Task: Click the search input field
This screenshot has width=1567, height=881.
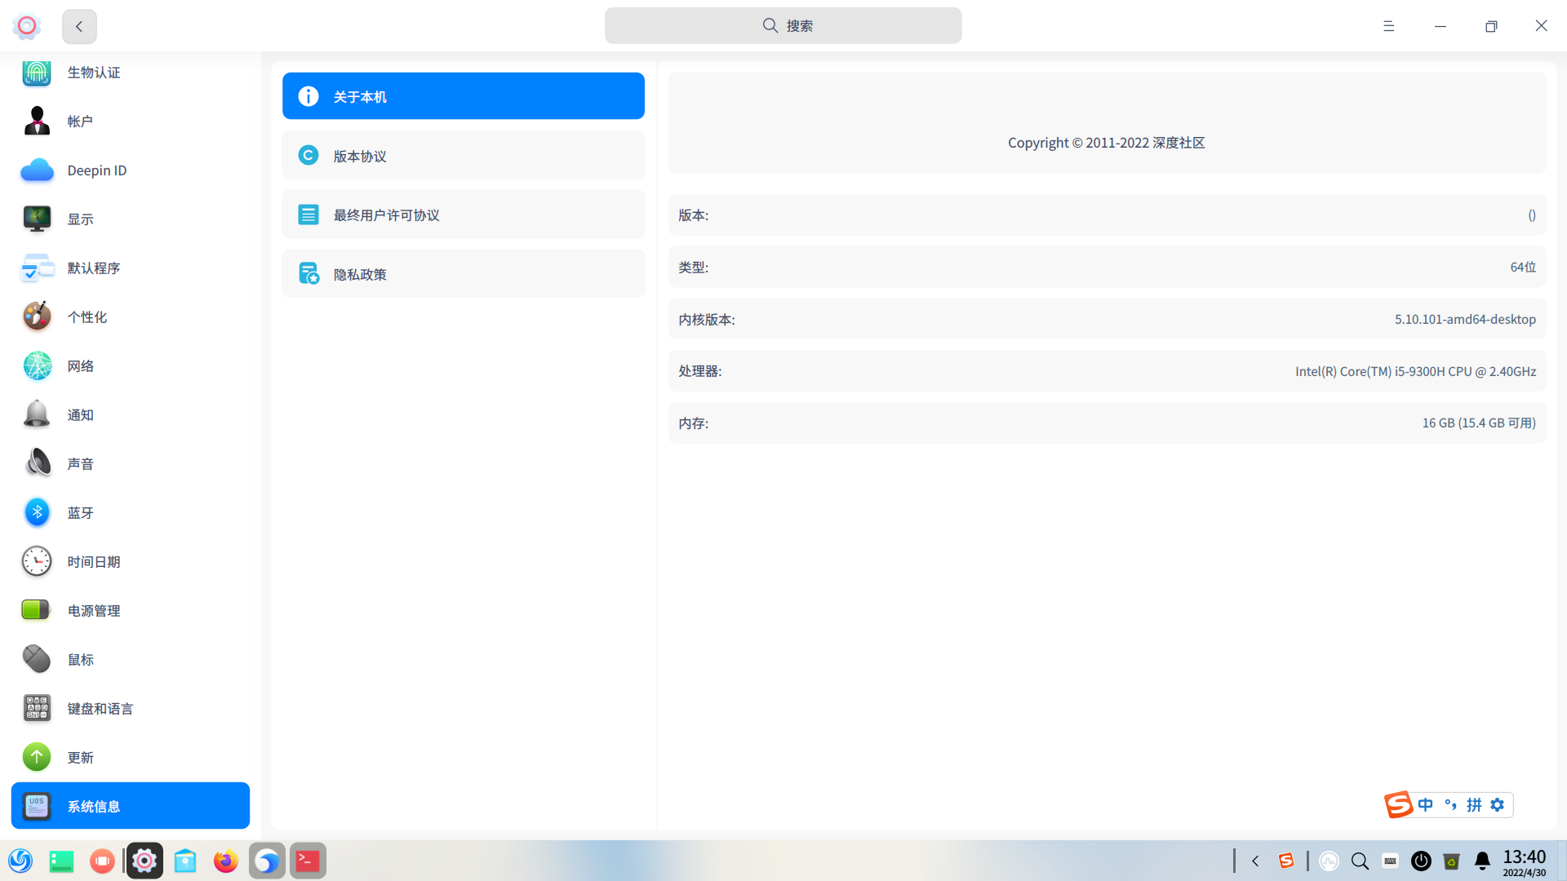Action: (783, 26)
